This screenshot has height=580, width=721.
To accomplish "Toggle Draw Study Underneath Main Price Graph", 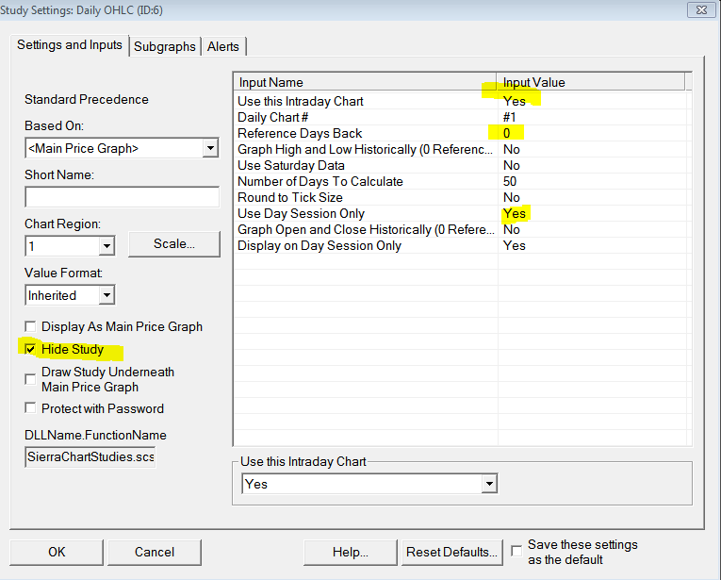I will click(x=30, y=379).
